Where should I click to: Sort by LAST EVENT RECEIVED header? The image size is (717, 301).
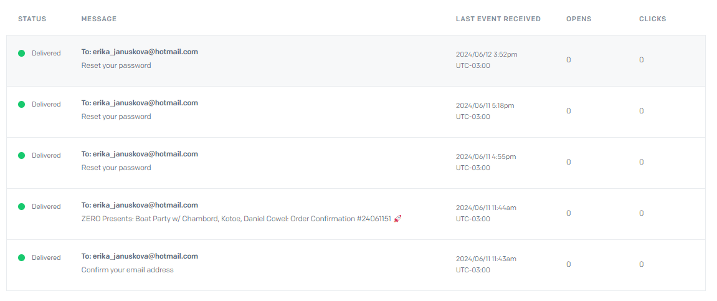[498, 19]
